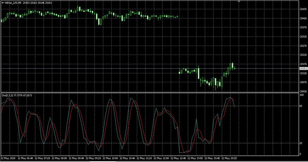Click the 12 May 11:20 time label
308x162 pixels.
point(144,158)
